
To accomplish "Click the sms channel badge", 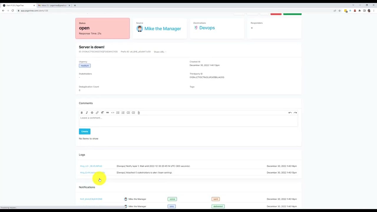I will pos(172,206).
